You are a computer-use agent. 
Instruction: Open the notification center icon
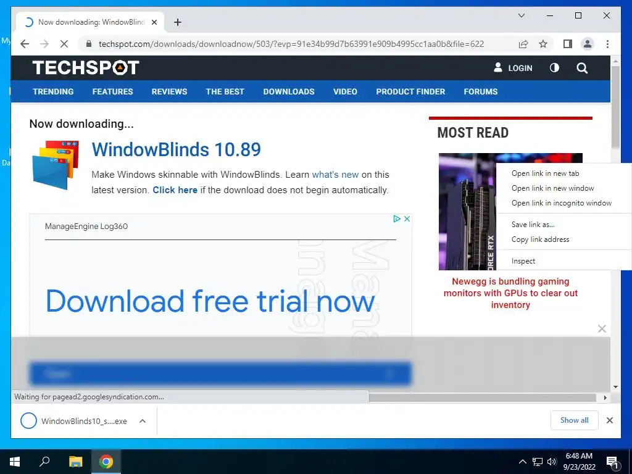coord(613,462)
